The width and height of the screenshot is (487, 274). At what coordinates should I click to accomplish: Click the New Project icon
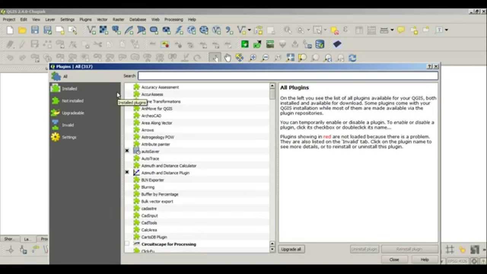pos(10,30)
